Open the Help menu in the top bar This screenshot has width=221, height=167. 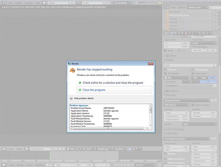coord(38,3)
